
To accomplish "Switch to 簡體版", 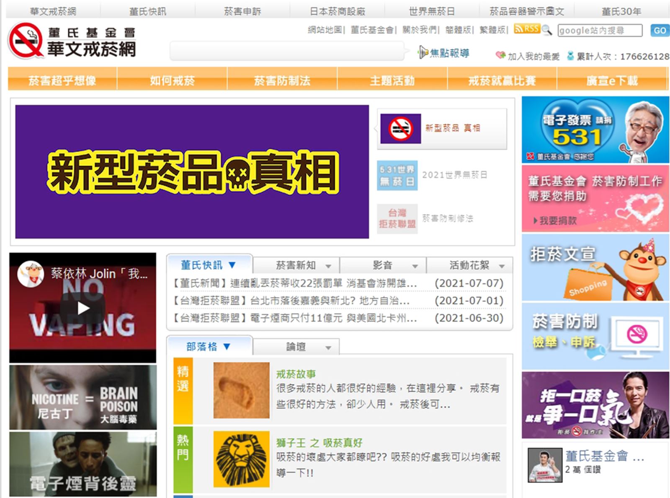I will [458, 30].
